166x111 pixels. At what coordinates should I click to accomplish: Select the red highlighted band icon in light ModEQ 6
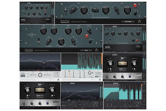(38, 70)
